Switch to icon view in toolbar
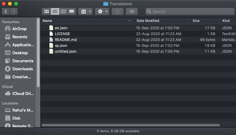 (47, 11)
